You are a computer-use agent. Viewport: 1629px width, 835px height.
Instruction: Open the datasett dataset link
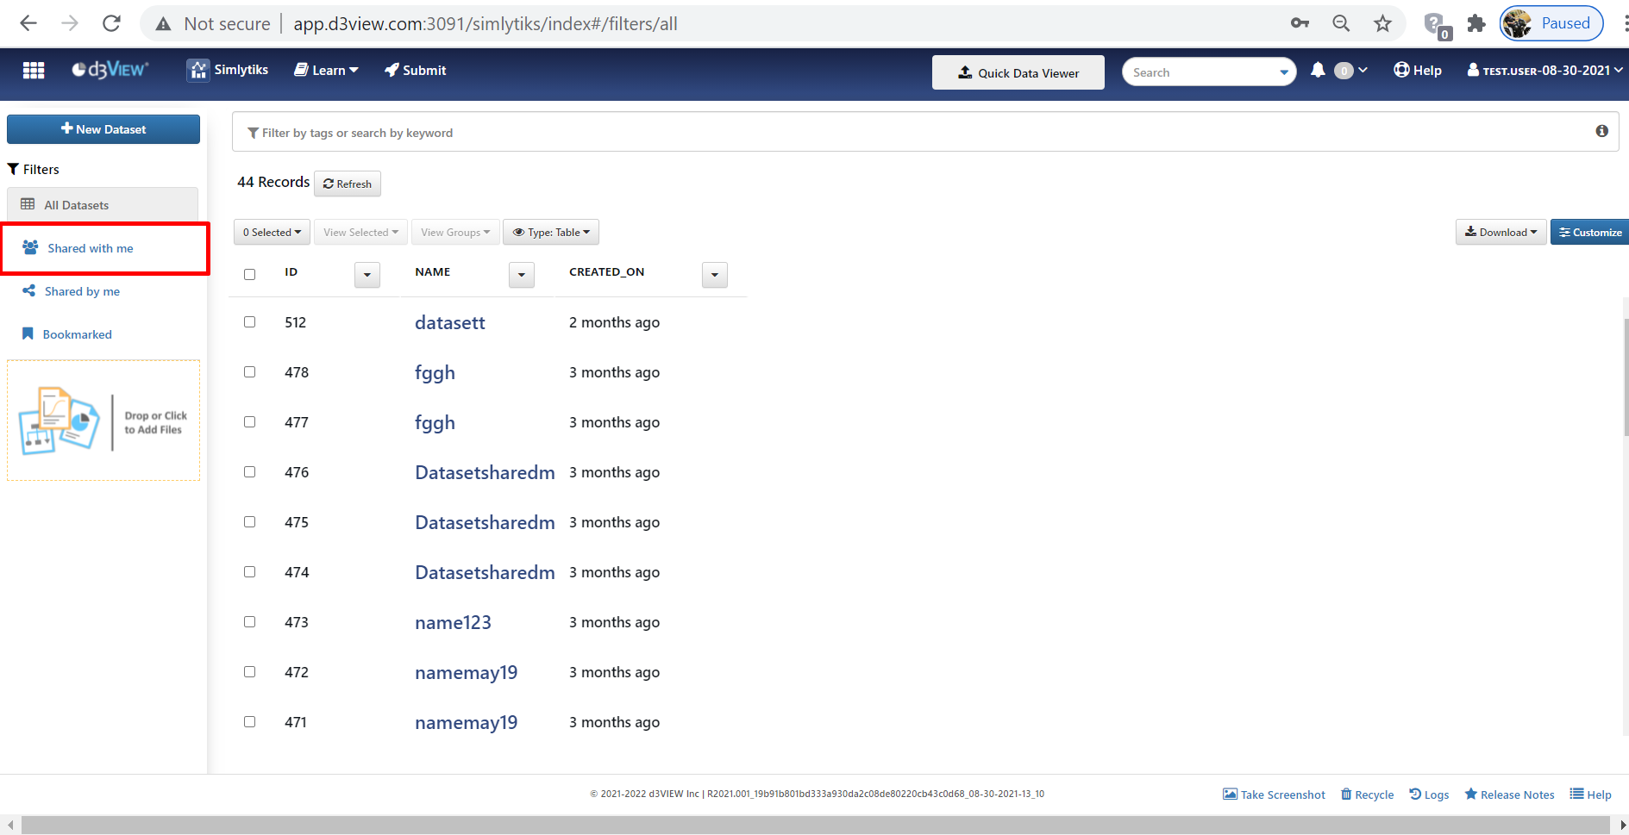coord(449,322)
